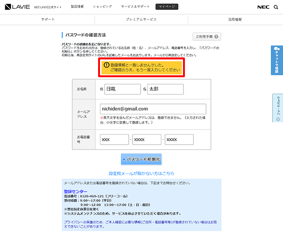Switch to the 活用情報 tab
Viewport: 283px width, 234px height.
234,20
